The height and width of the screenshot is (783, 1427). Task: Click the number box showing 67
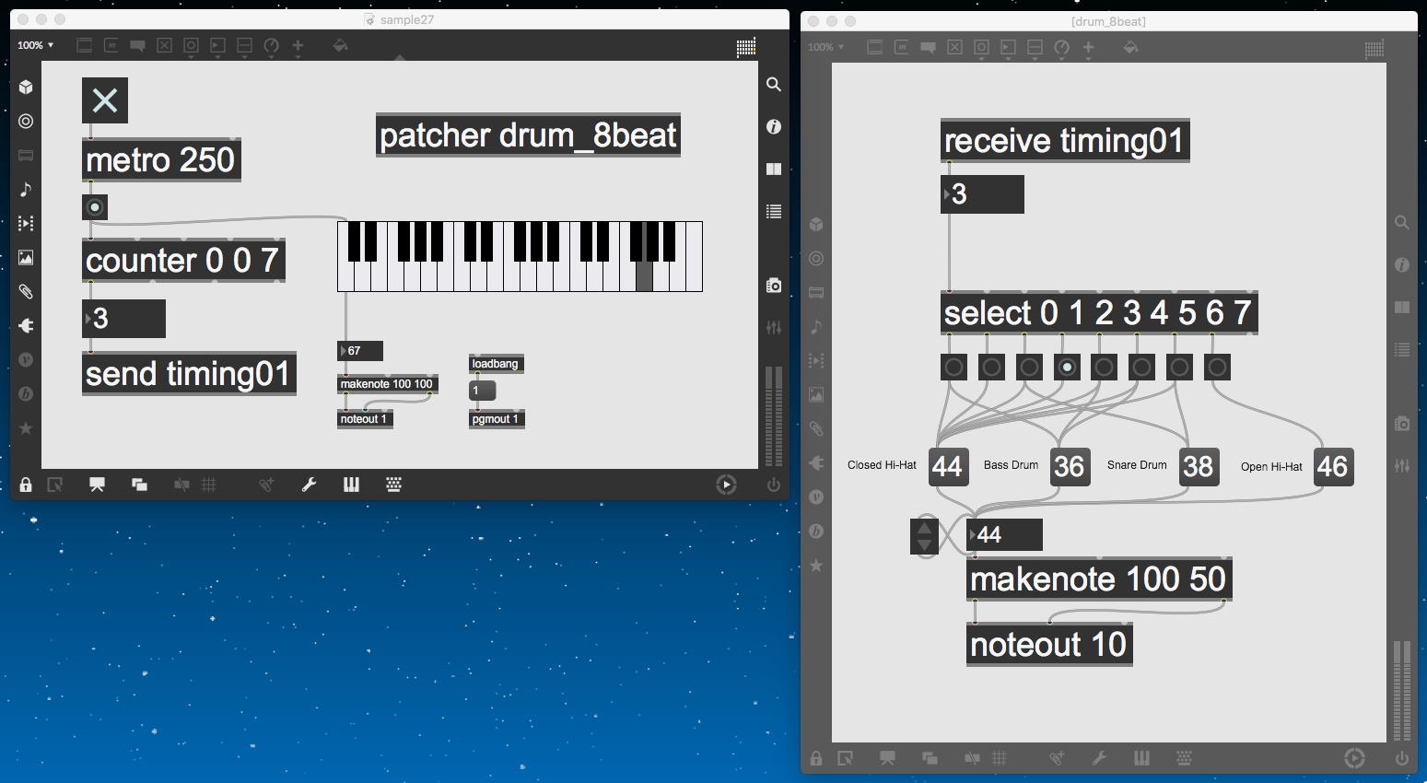tap(360, 351)
